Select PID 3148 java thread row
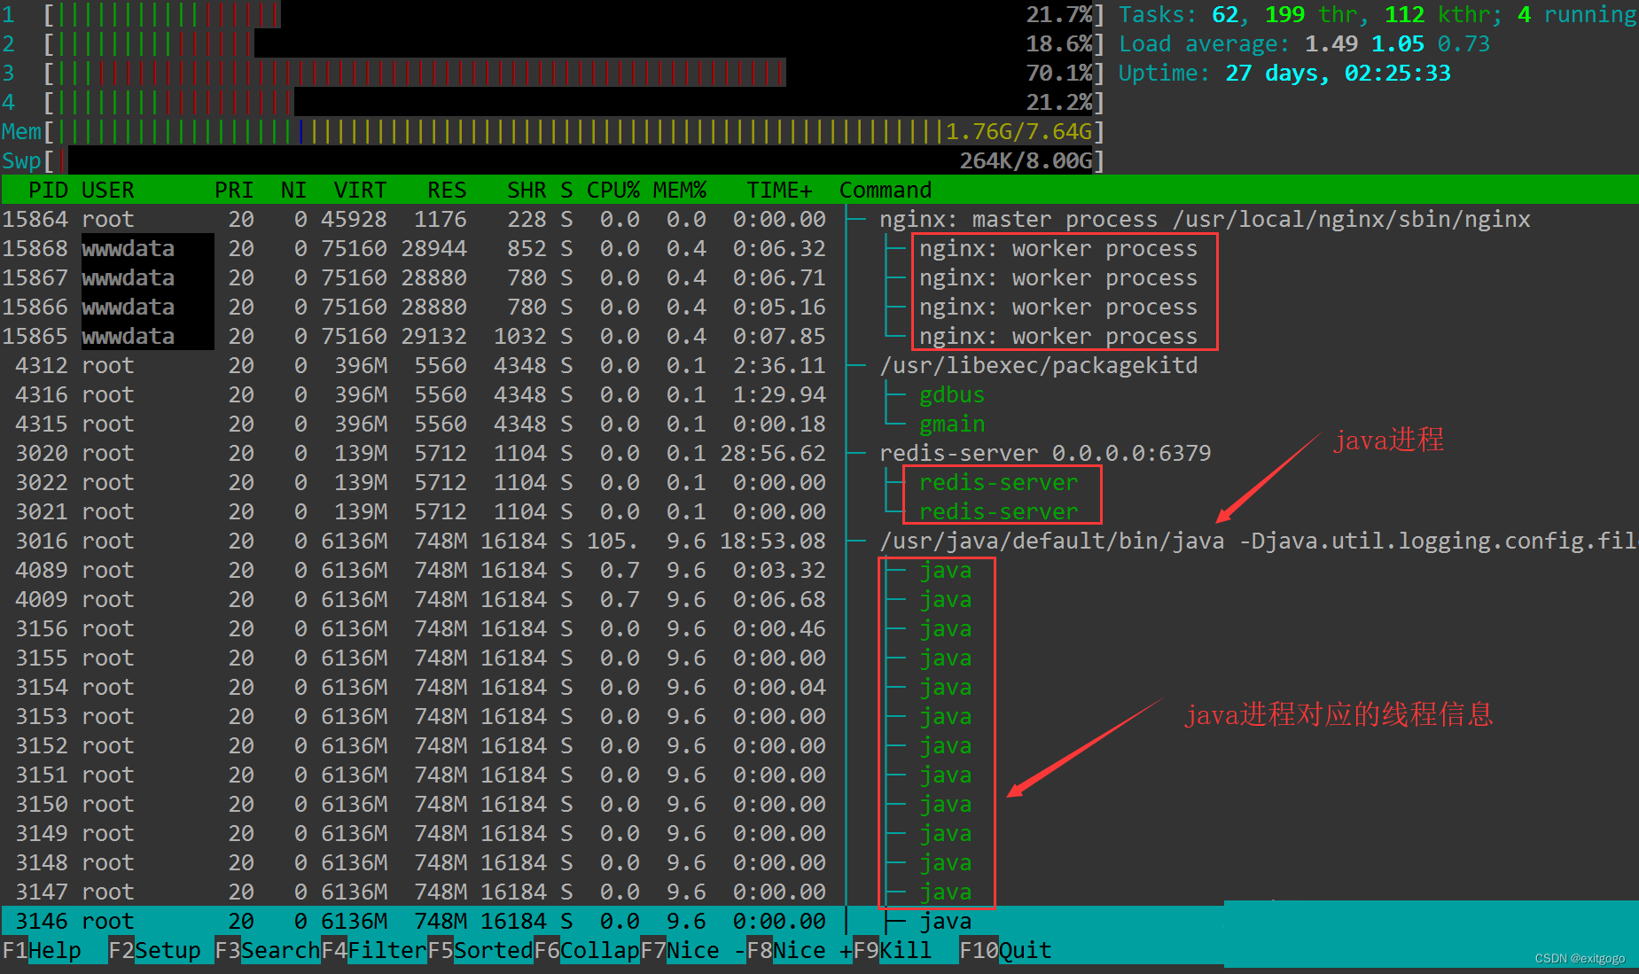1639x974 pixels. [819, 862]
